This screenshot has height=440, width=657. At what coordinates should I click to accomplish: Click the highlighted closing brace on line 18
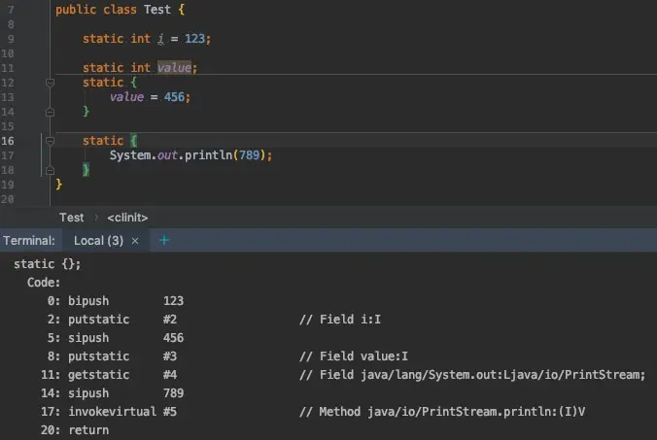point(86,170)
